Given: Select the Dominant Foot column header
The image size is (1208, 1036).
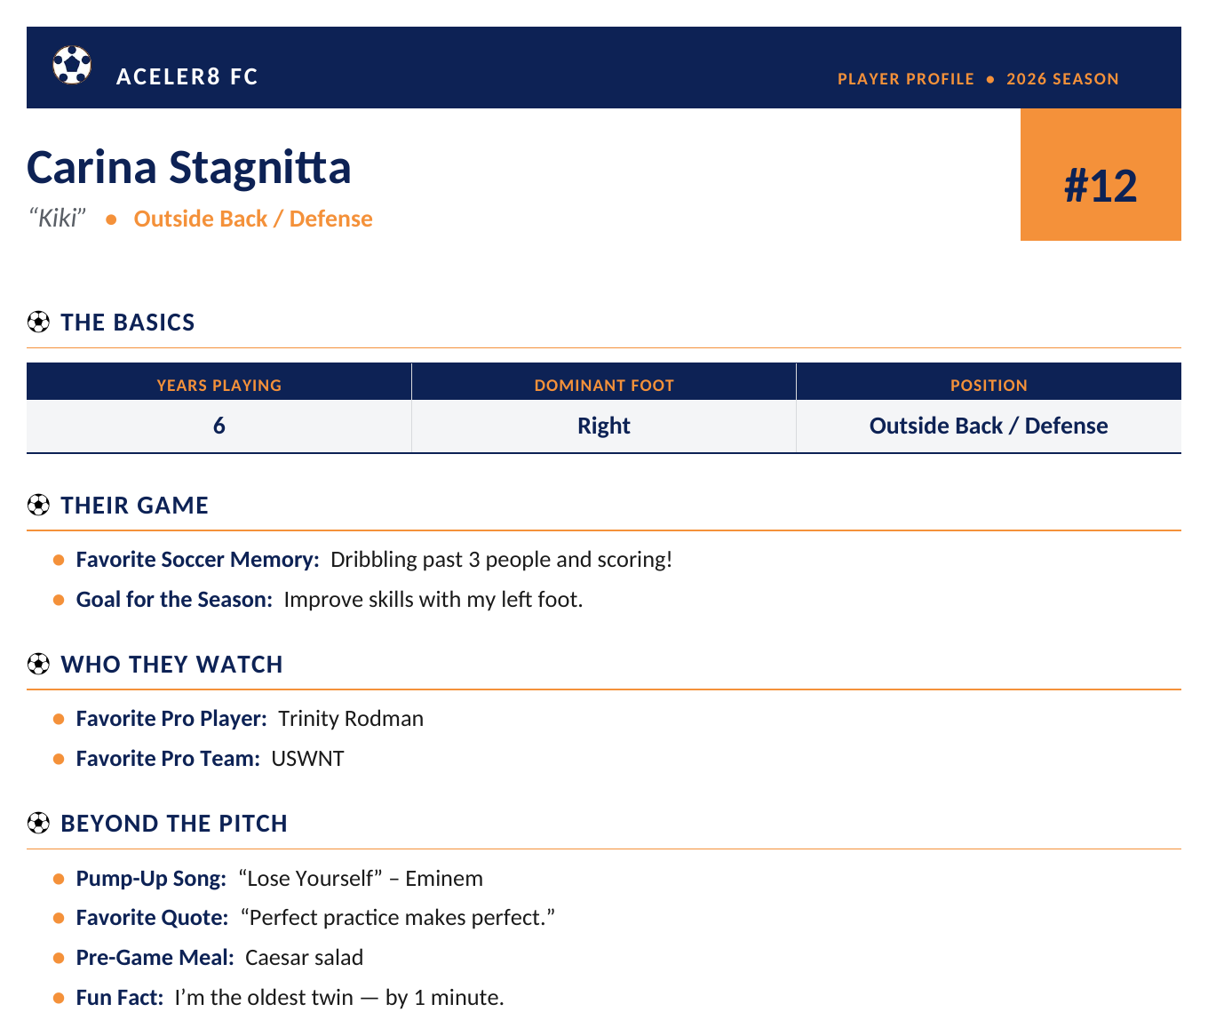Looking at the screenshot, I should (604, 385).
